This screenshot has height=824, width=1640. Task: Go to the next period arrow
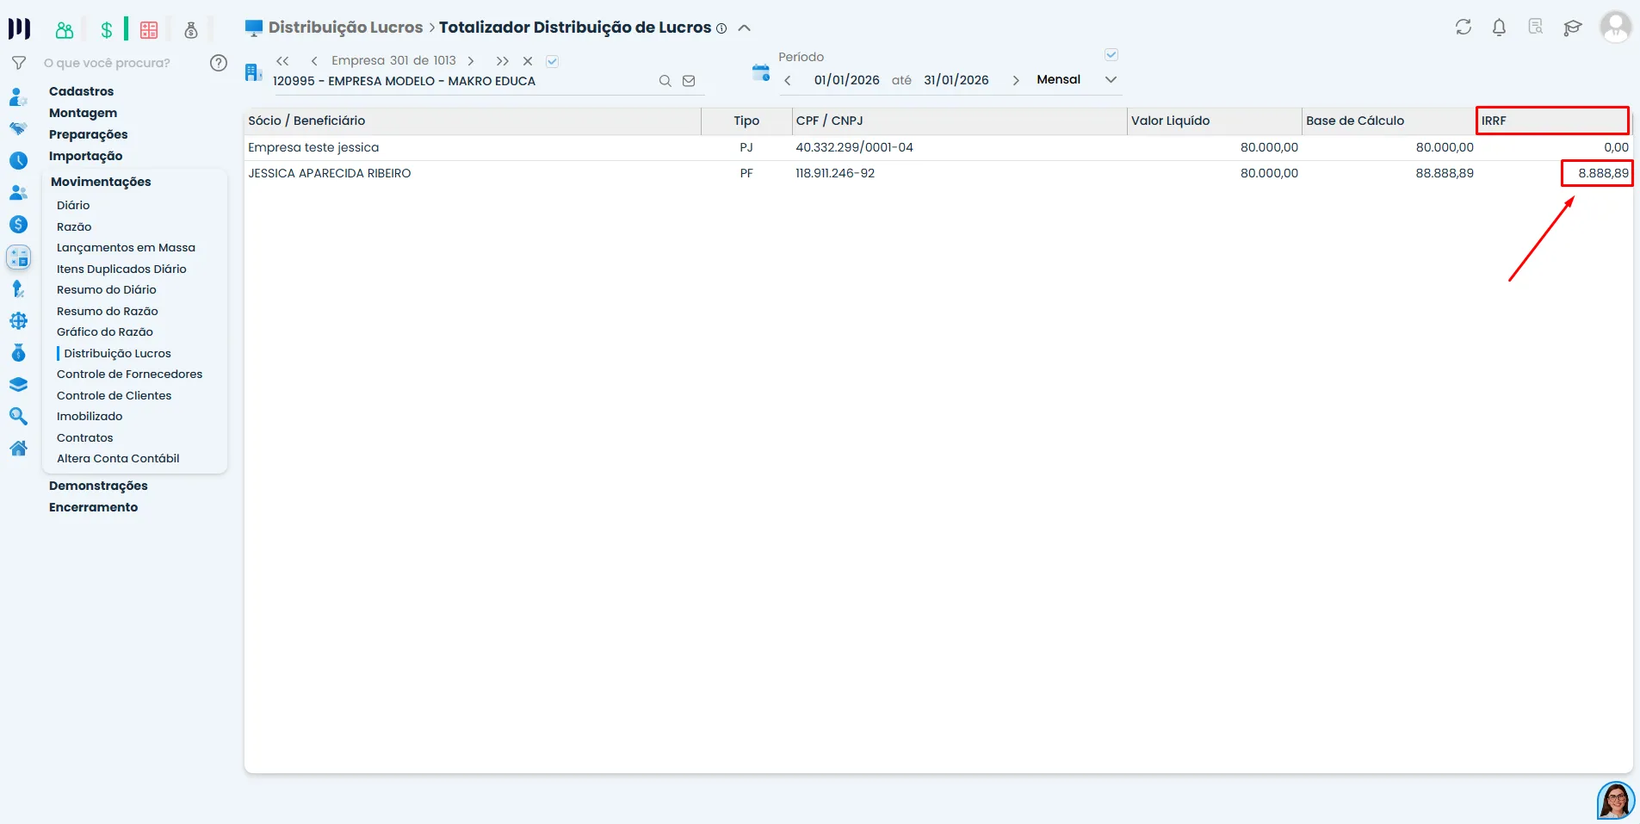[x=1016, y=80]
